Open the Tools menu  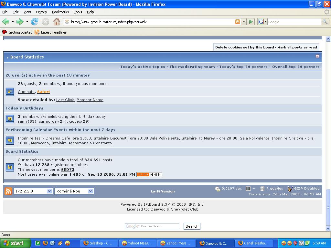point(78,12)
